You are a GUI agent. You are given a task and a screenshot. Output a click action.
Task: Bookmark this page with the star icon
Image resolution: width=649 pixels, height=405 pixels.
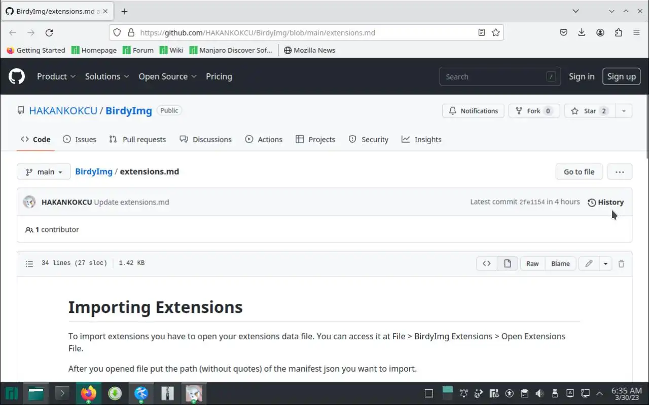pos(496,32)
